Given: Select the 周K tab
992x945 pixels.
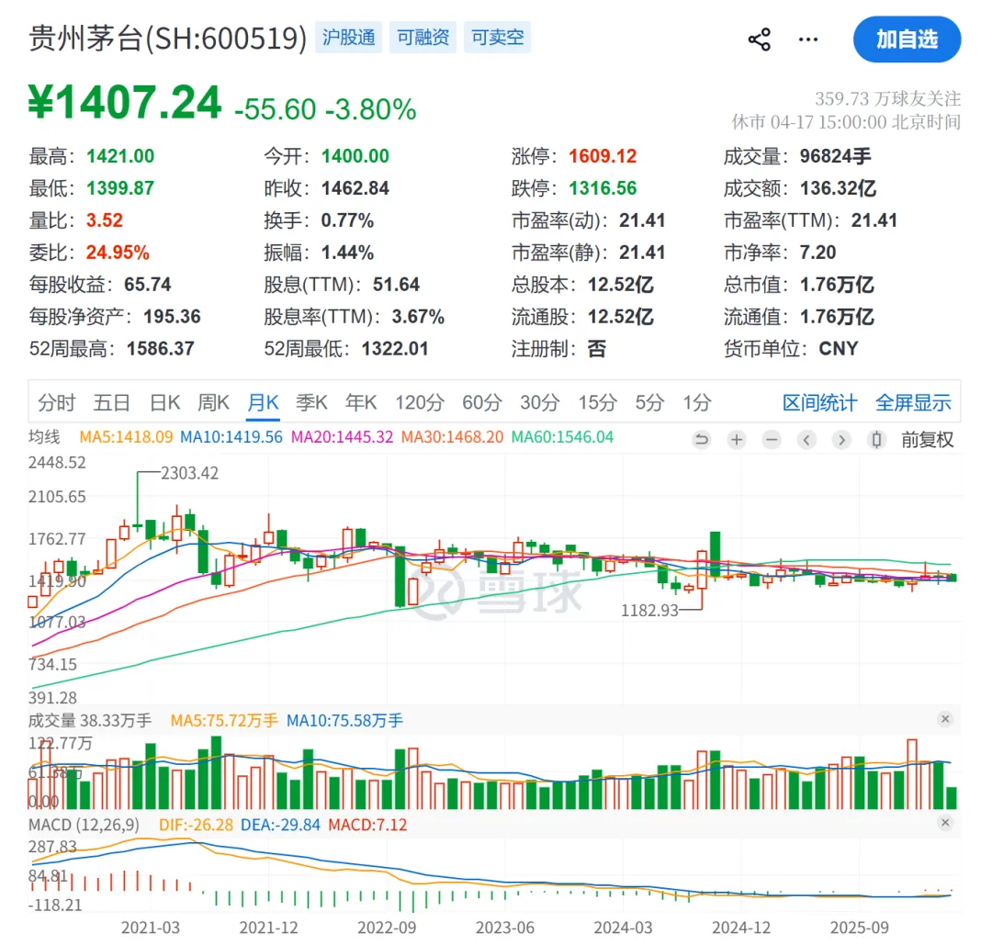Looking at the screenshot, I should [x=213, y=402].
